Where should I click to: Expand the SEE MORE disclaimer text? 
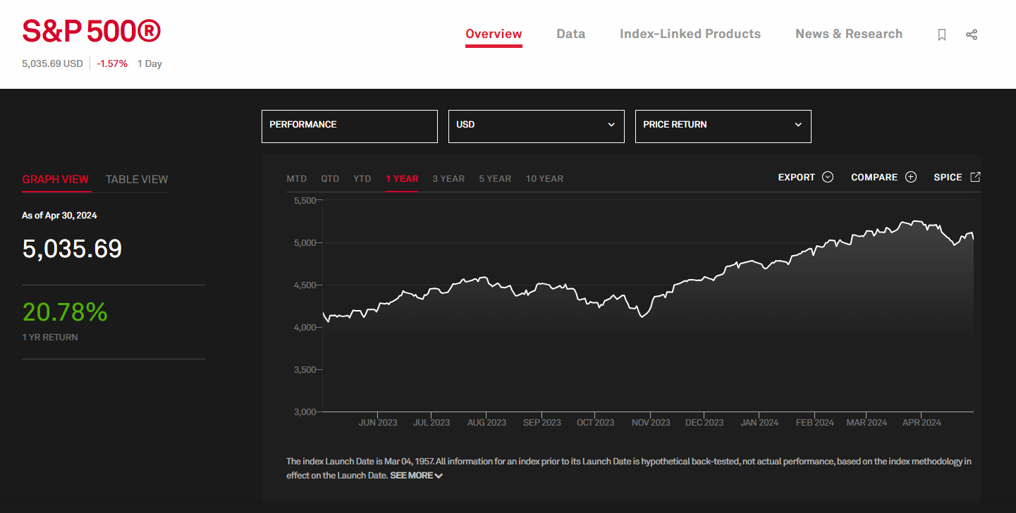pos(416,476)
